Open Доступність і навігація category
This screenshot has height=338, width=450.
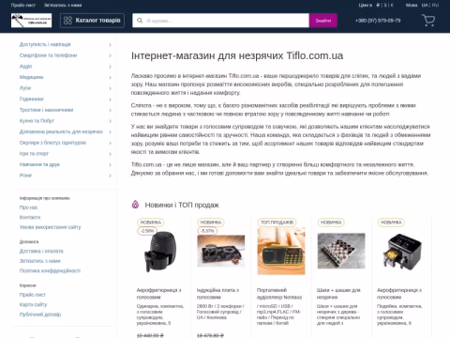click(x=45, y=44)
